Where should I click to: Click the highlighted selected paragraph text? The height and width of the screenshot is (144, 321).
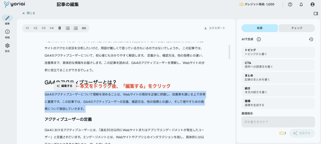coord(125,102)
